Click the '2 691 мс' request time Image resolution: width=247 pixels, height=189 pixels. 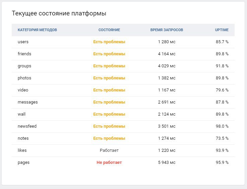coord(167,102)
